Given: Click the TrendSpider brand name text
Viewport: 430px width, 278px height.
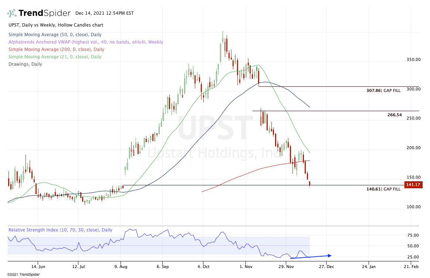Looking at the screenshot, I should point(44,13).
